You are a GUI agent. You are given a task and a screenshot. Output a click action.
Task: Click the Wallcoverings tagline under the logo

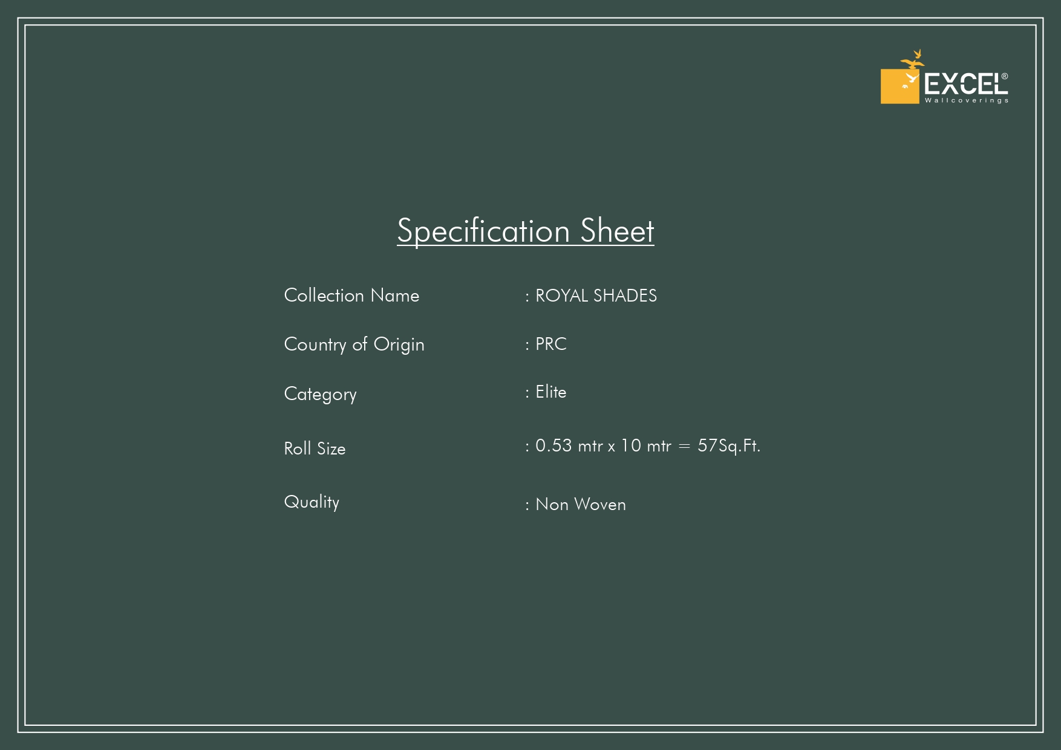click(966, 100)
